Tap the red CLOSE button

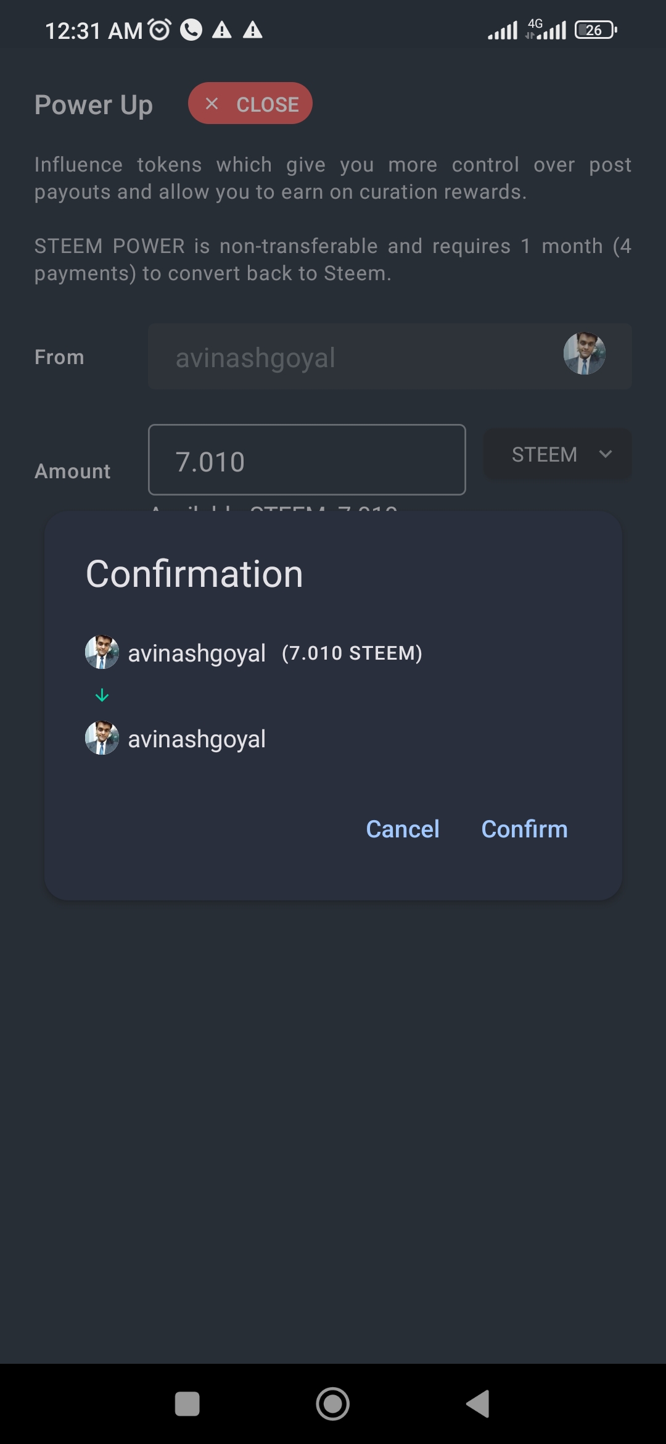[x=250, y=104]
